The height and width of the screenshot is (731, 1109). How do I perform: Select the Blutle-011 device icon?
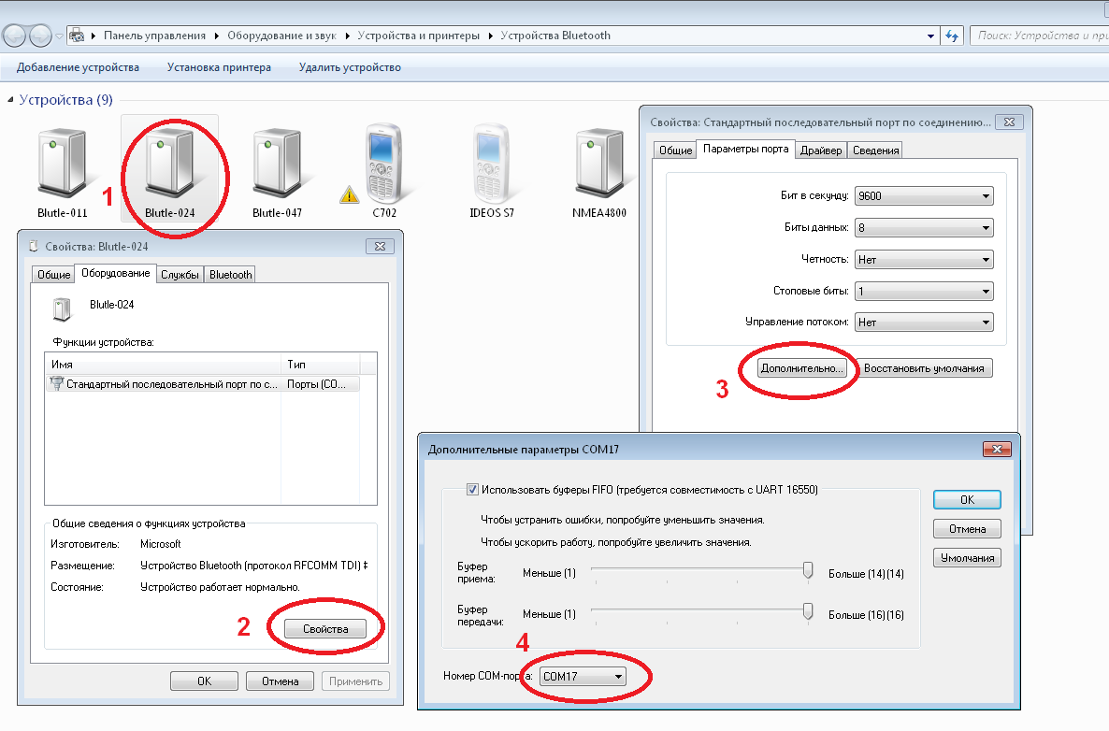pos(63,163)
